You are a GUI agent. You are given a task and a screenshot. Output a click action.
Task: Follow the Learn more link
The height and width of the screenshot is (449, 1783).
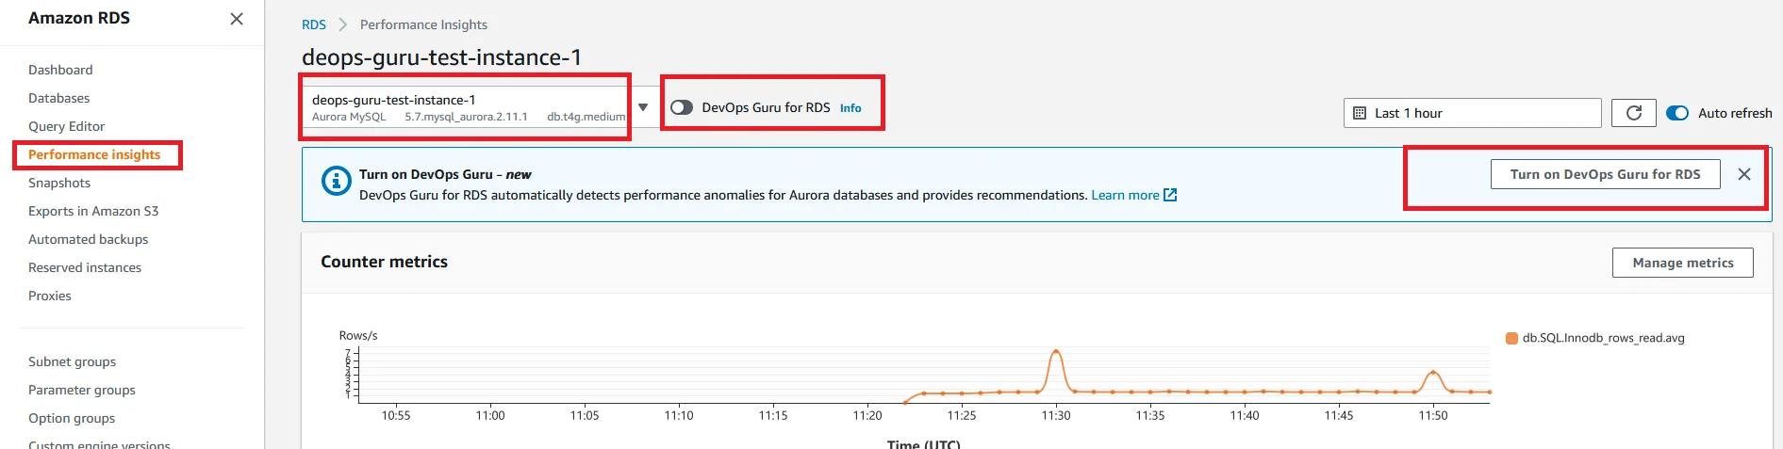tap(1125, 195)
